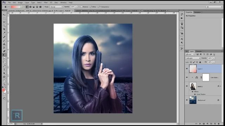The width and height of the screenshot is (225, 126).
Task: Choose the Linear Gradient style
Action: 27,7
